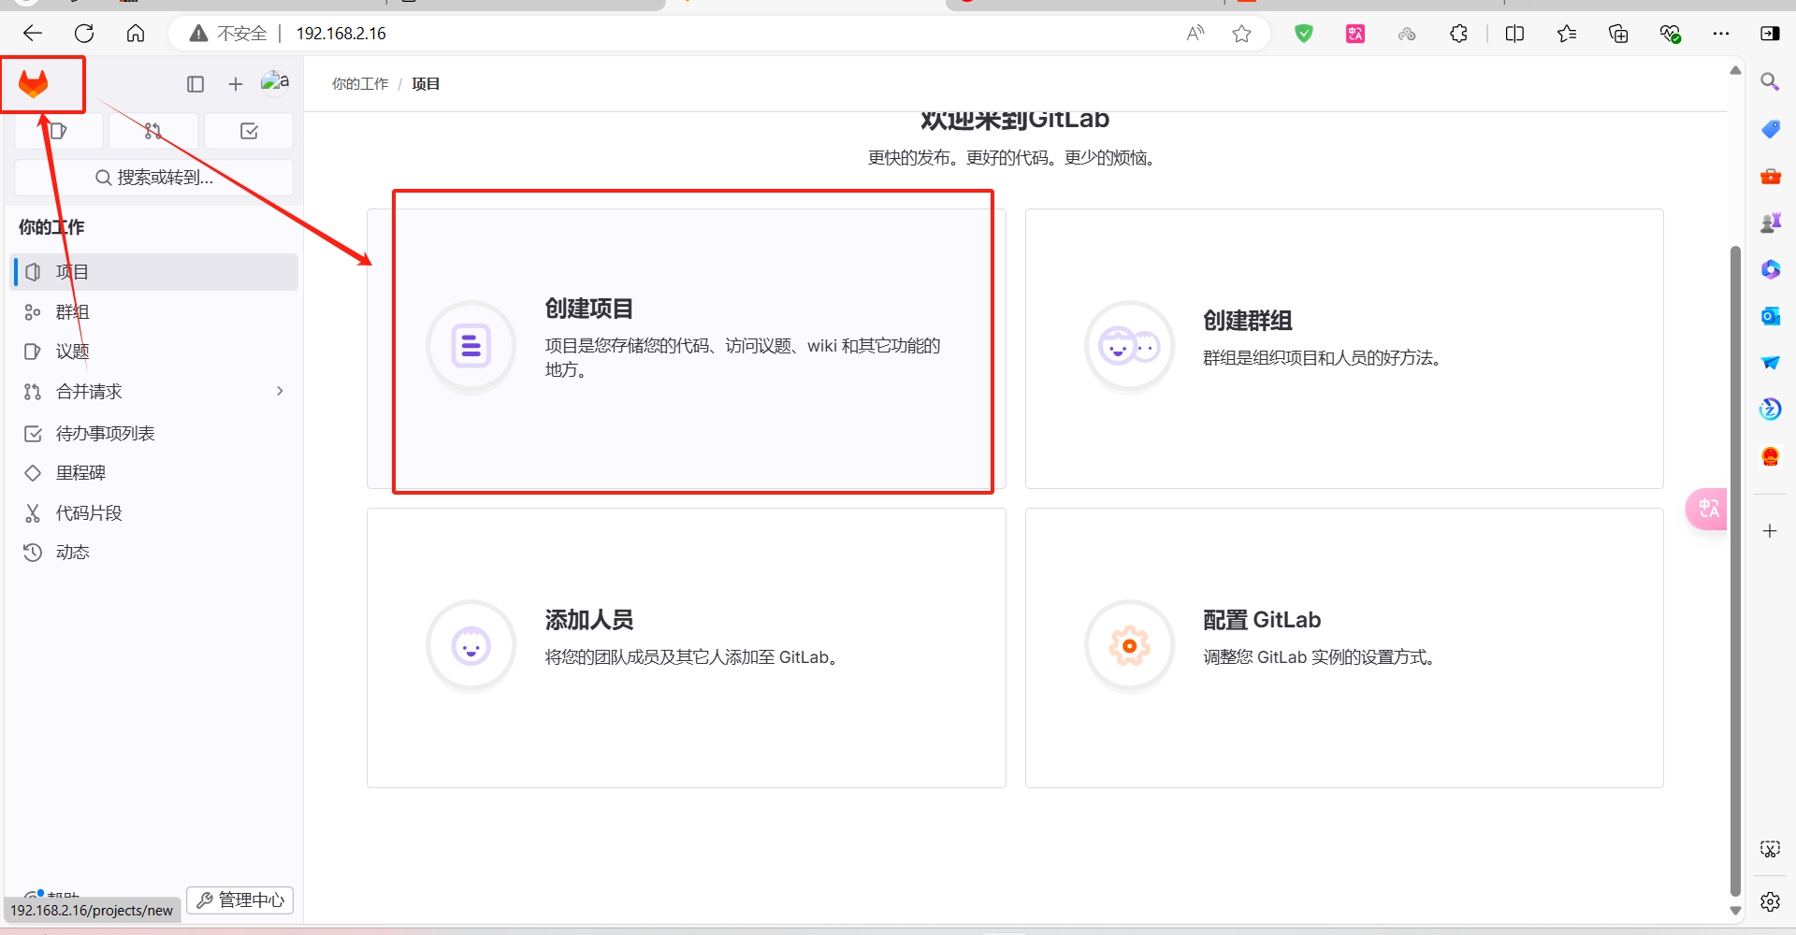
Task: Open assigned issues shortcut icon
Action: coord(59,131)
